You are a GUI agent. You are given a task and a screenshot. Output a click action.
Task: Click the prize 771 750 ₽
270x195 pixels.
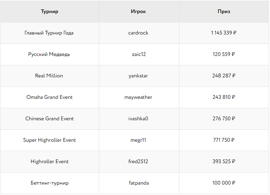pos(224,140)
